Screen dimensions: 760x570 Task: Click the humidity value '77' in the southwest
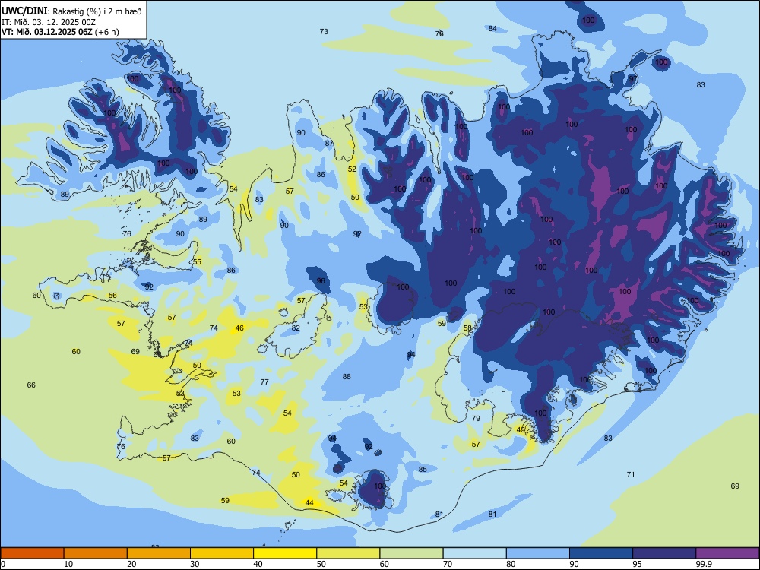pos(264,382)
